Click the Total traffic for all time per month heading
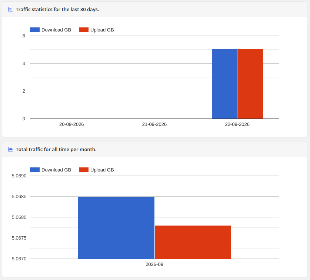310x280 pixels. 56,150
